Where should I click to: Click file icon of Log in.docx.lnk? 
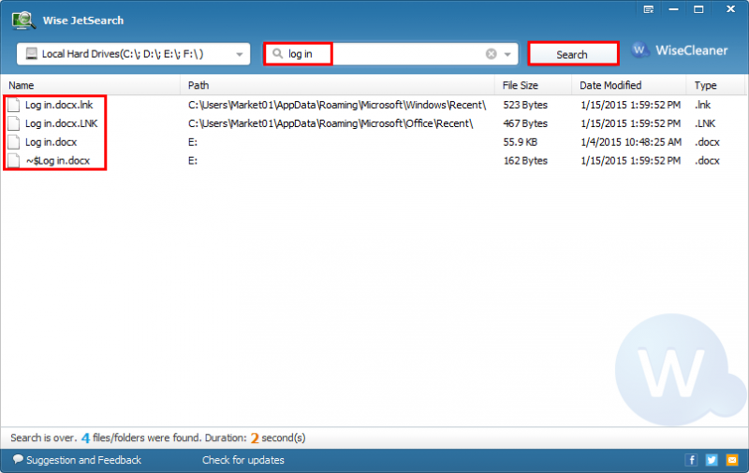coord(14,105)
